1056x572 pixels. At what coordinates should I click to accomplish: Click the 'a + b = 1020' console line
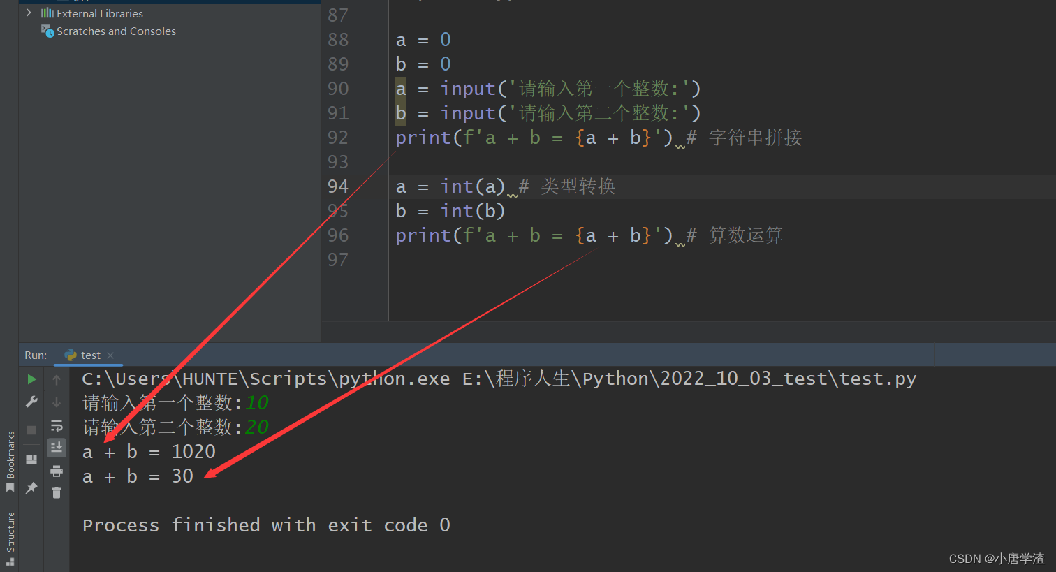pyautogui.click(x=149, y=452)
